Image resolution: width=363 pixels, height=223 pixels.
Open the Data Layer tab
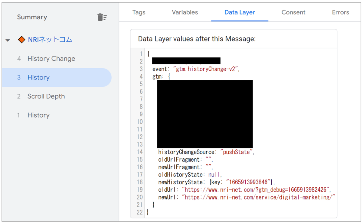240,12
